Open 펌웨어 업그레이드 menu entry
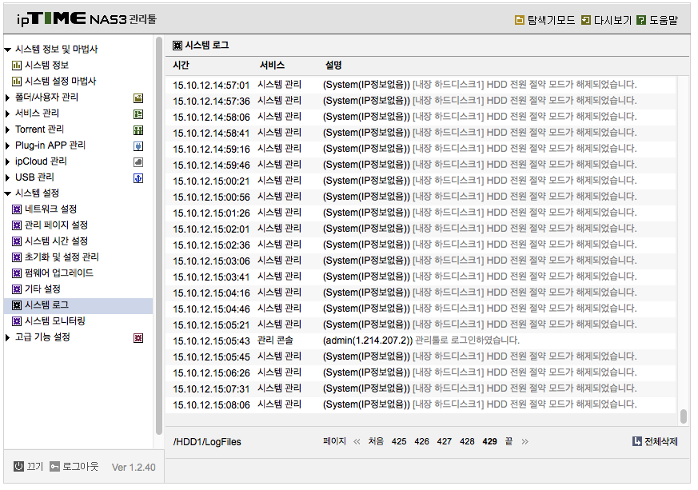 (58, 273)
